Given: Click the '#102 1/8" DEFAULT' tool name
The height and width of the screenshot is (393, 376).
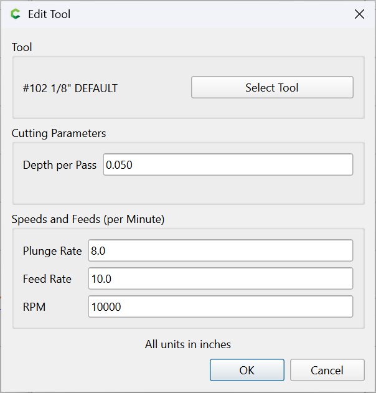Looking at the screenshot, I should pyautogui.click(x=70, y=88).
